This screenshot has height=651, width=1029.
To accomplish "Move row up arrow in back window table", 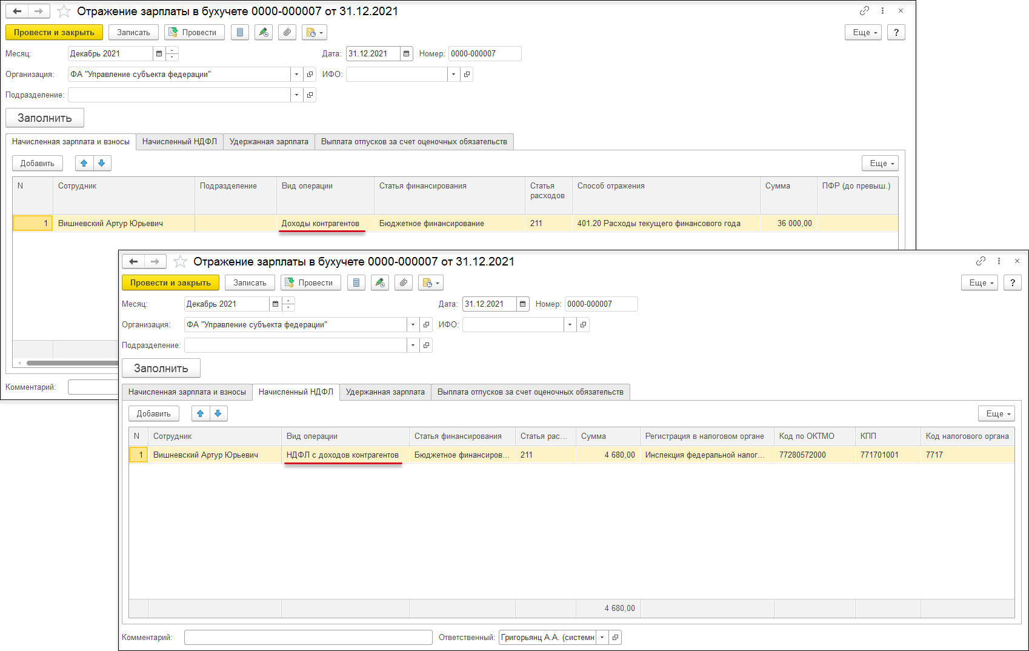I will click(x=84, y=163).
